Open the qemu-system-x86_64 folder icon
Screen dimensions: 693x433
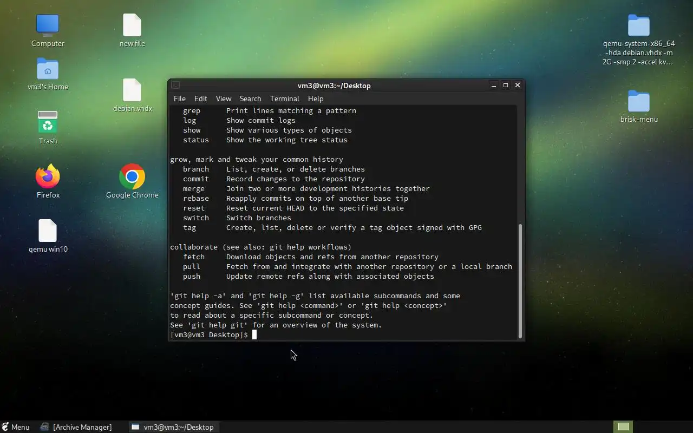point(639,40)
